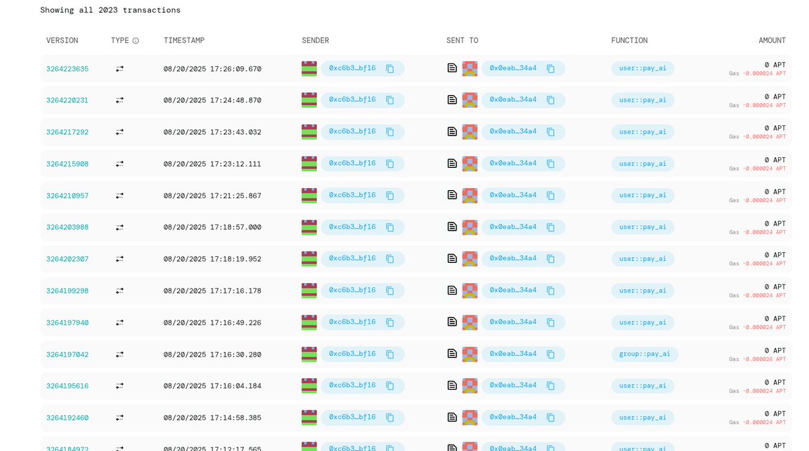Copy sender address in row 3264202307
Image resolution: width=809 pixels, height=451 pixels.
point(390,259)
